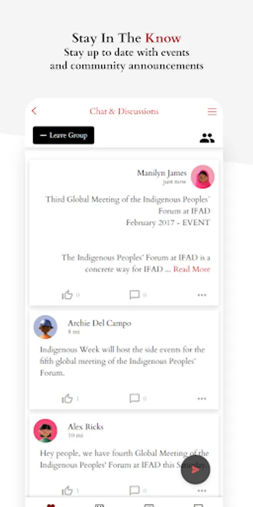
Task: Open more options on Manilyn James's post
Action: [x=202, y=295]
